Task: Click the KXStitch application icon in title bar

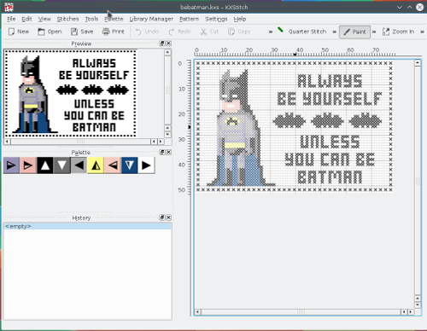Action: [9, 7]
